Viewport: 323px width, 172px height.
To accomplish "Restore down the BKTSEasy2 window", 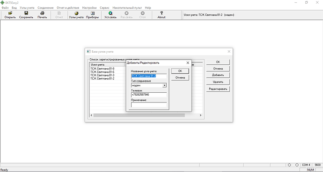I will pos(307,3).
